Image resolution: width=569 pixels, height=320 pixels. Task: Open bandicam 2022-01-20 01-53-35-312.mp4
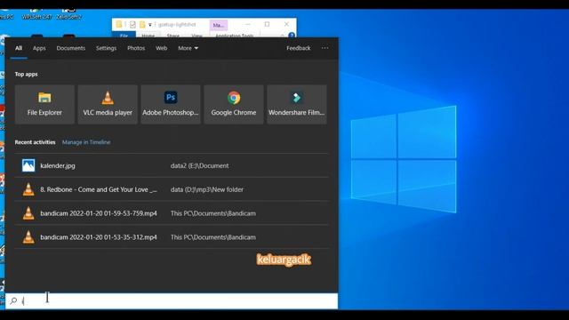point(172,237)
